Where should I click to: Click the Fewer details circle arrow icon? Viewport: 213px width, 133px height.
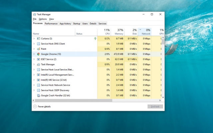(35, 106)
